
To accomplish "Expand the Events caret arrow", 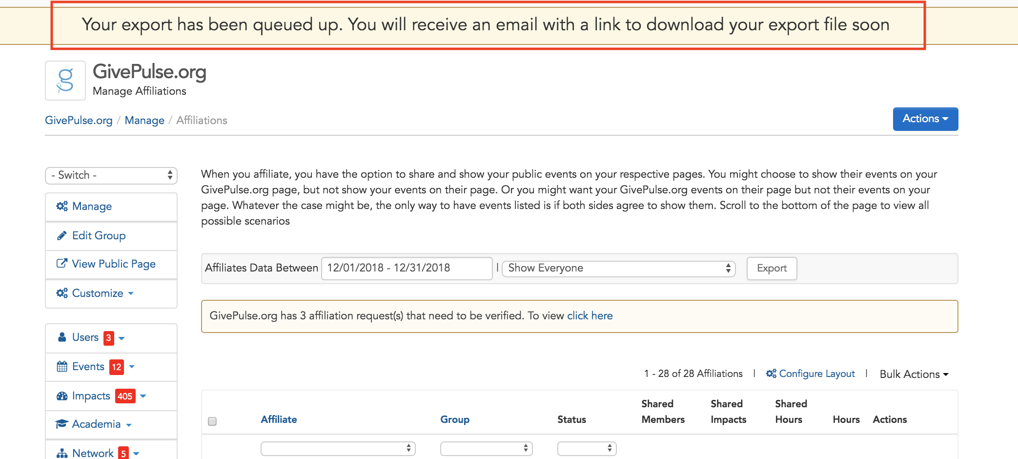I will coord(132,367).
